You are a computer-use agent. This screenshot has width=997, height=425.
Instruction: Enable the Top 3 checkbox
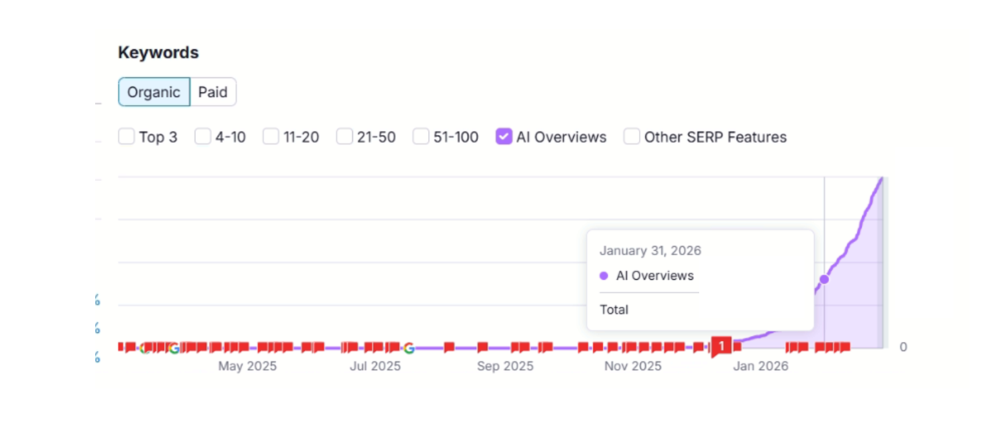(126, 137)
